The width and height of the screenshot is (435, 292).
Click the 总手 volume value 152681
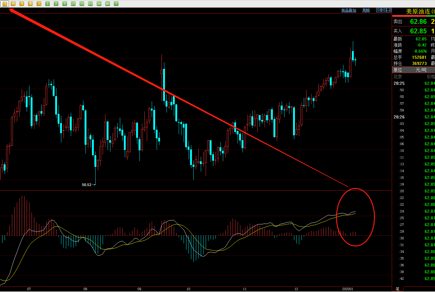coord(419,58)
